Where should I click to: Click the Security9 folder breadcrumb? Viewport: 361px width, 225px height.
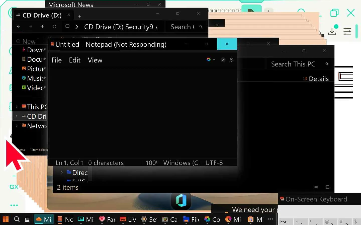click(x=141, y=27)
